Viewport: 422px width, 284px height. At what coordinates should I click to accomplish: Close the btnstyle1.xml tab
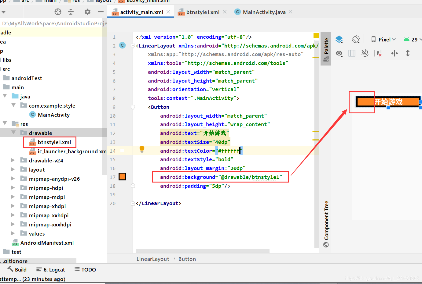(x=225, y=12)
